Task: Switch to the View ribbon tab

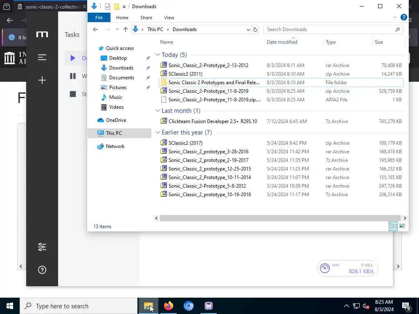Action: pyautogui.click(x=169, y=18)
